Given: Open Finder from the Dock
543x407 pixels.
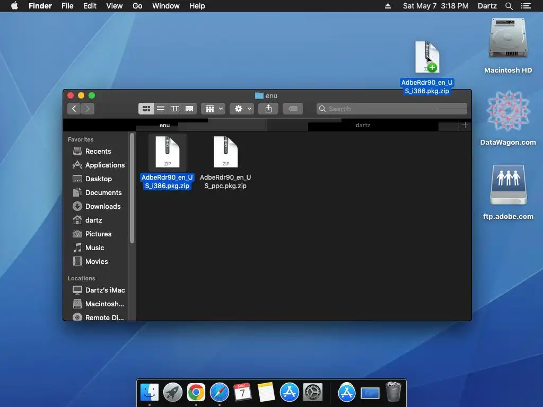Looking at the screenshot, I should (150, 392).
